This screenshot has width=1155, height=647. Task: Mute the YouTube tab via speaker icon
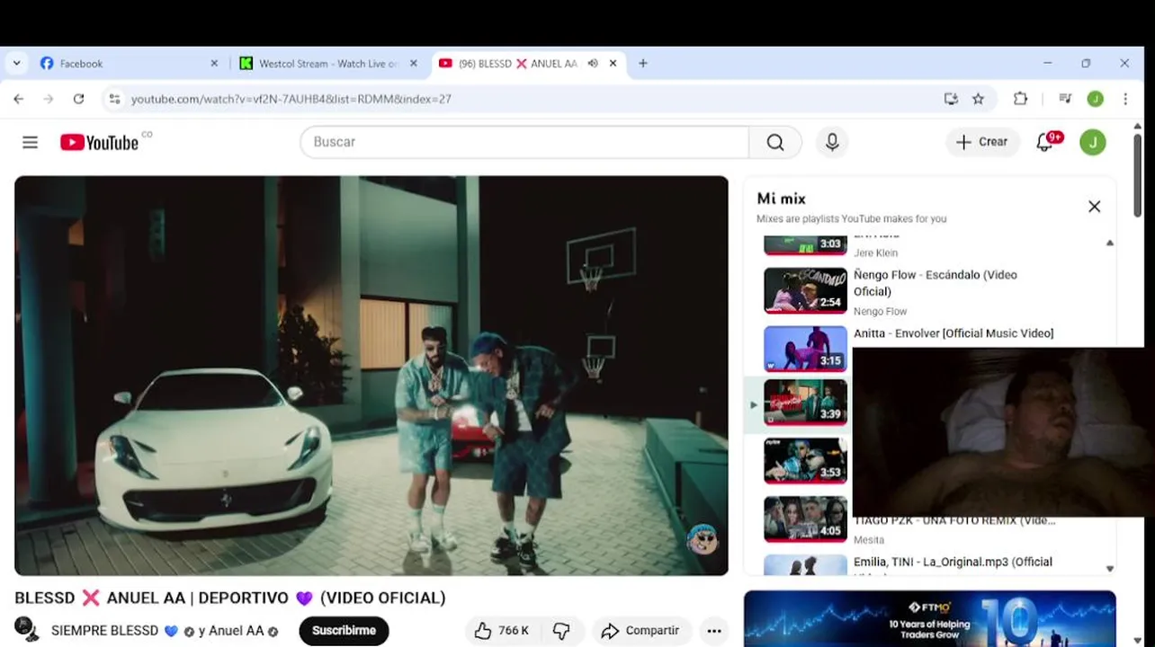tap(593, 64)
